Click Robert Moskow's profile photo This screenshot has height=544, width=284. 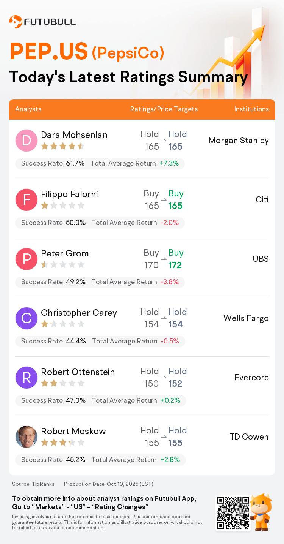27,437
